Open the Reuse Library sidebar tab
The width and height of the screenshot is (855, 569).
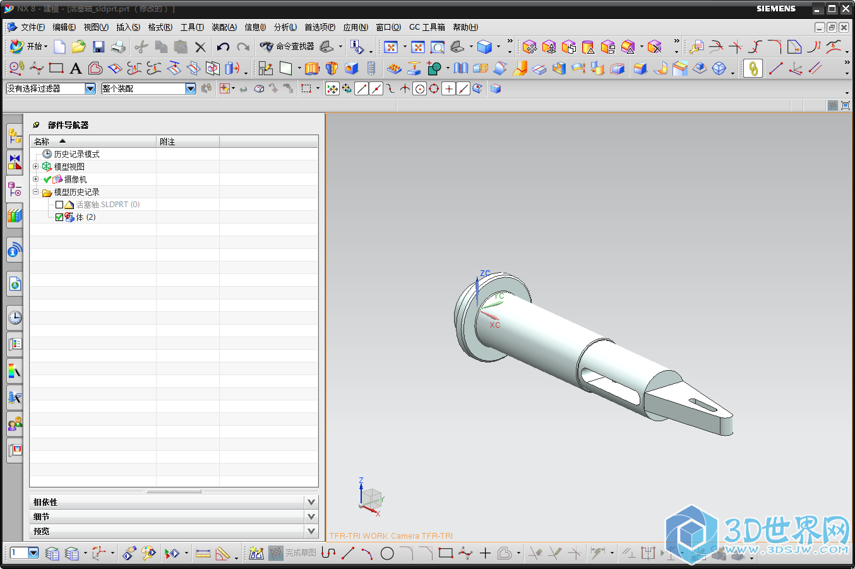[15, 216]
